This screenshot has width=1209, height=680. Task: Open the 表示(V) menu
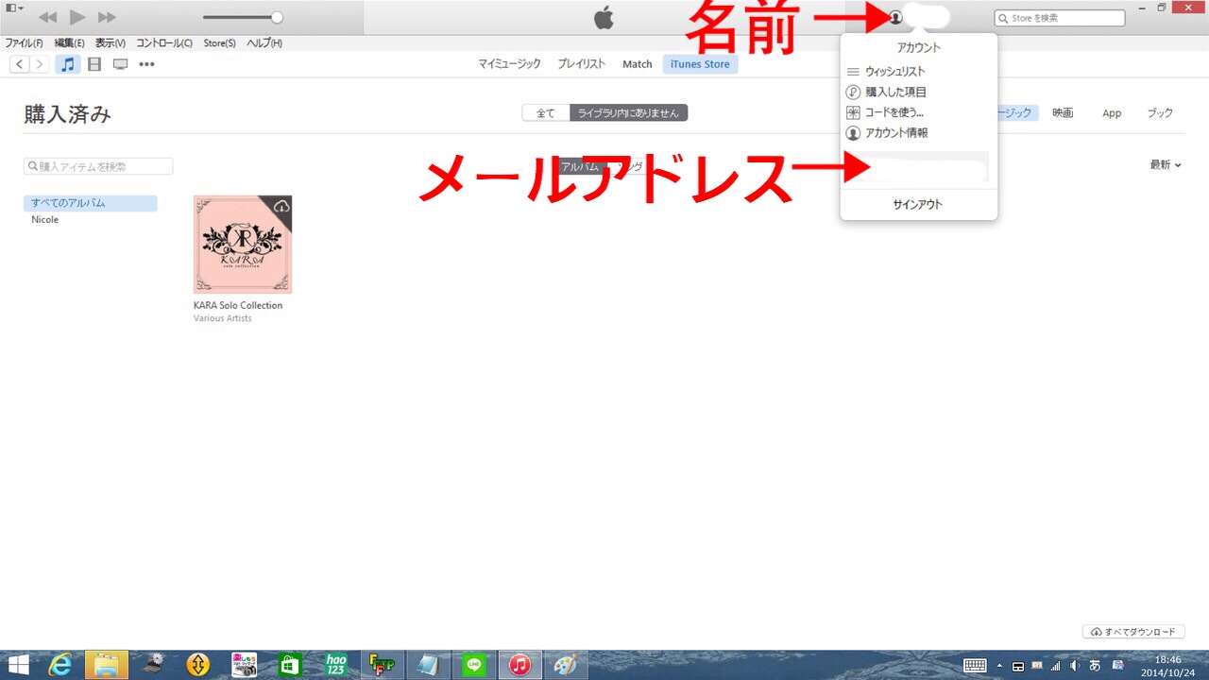tap(110, 42)
